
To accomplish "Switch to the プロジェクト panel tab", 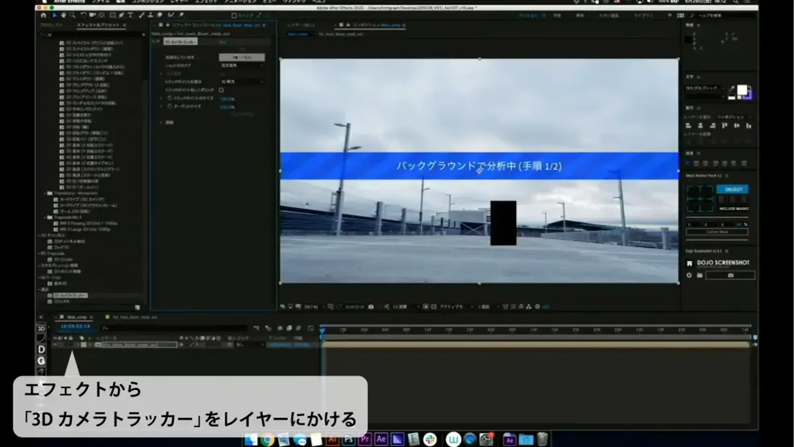I will (51, 25).
